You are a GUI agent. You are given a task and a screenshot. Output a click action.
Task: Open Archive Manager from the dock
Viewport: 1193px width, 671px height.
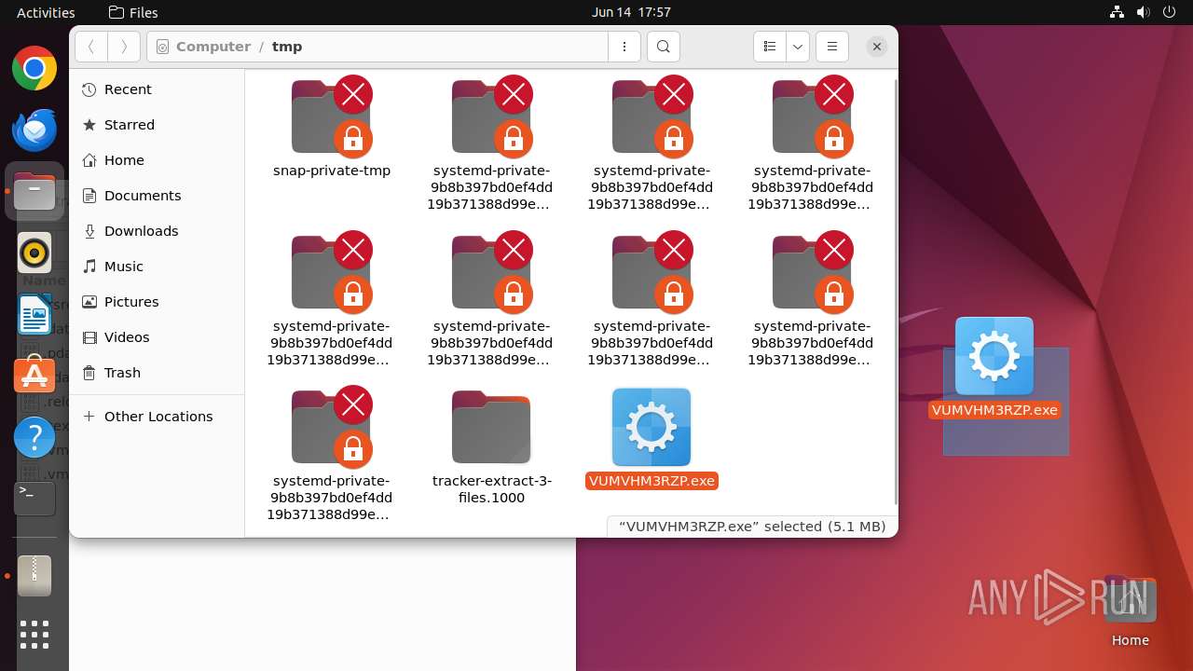point(34,576)
